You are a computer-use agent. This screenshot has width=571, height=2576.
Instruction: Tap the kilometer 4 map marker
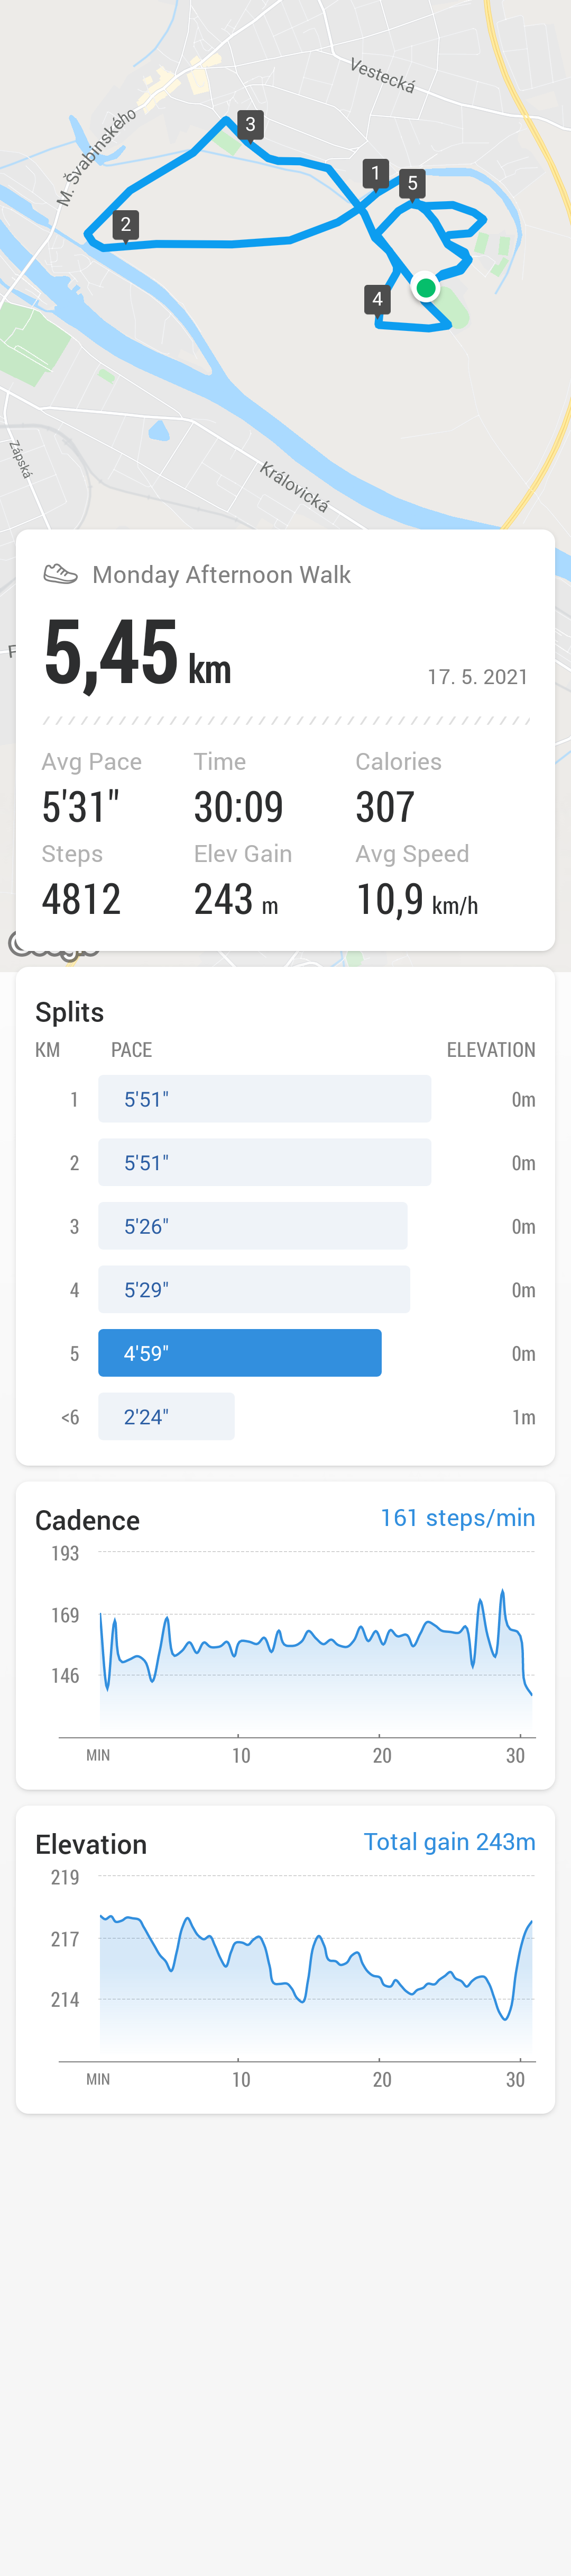[x=377, y=299]
